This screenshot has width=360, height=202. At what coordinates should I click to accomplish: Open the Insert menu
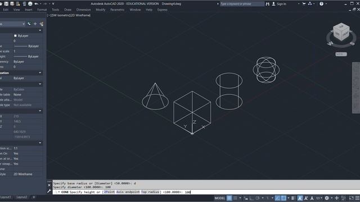(x=29, y=10)
